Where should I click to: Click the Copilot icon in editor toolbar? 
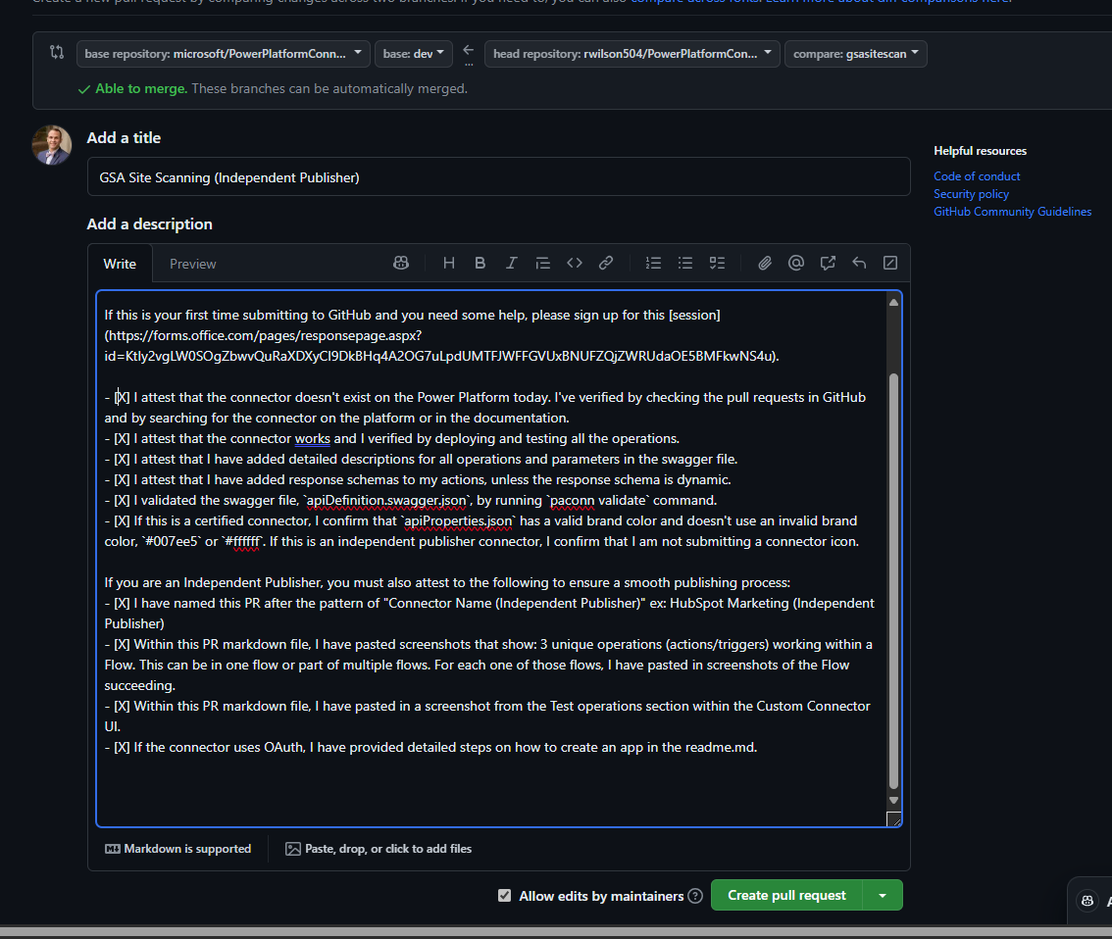401,263
